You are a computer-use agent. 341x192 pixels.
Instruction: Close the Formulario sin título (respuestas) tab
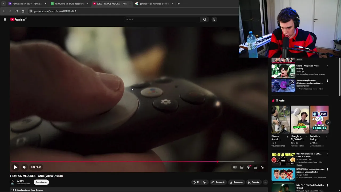click(x=88, y=4)
